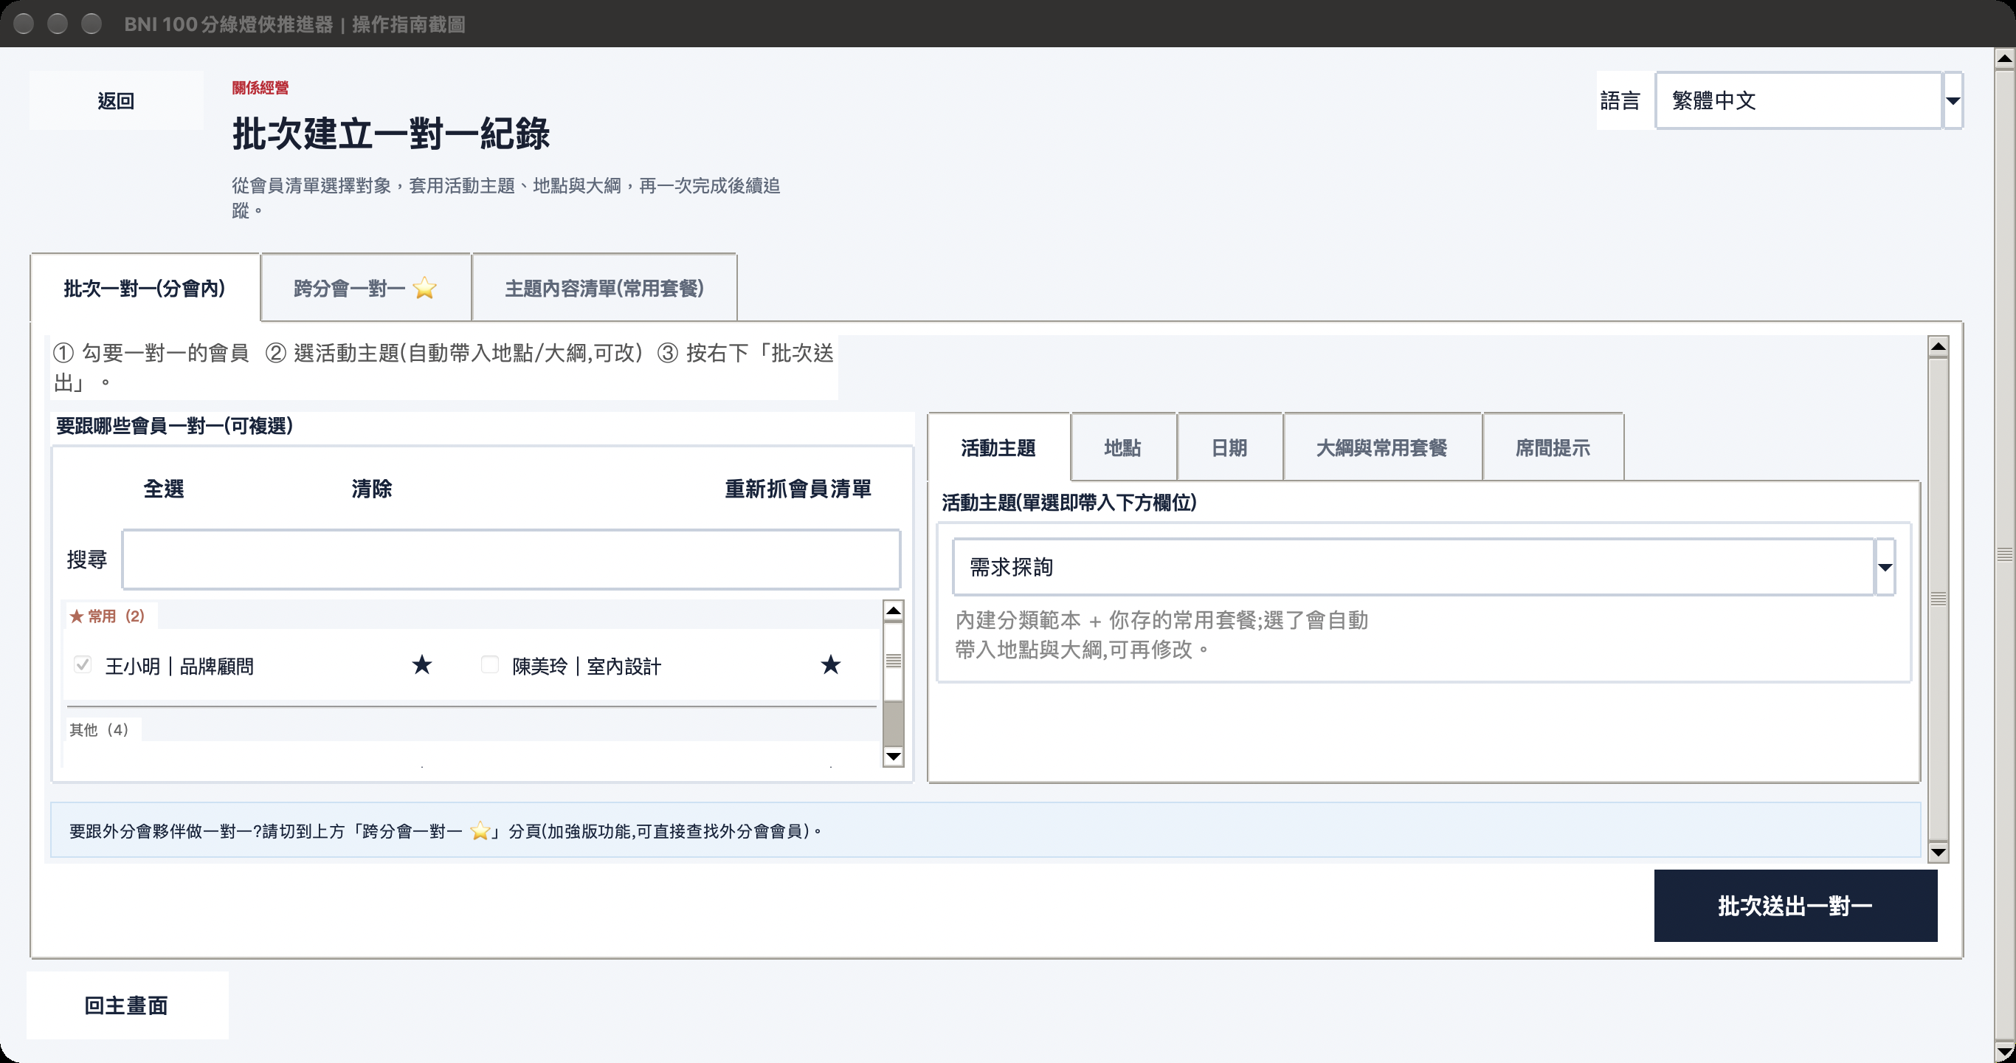
Task: Click page scrollbar down arrow at window edge
Action: point(2004,1051)
